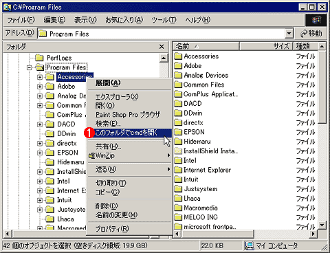The width and height of the screenshot is (330, 253).
Task: Click the Internet Explorer folder icon in list
Action: click(x=178, y=170)
